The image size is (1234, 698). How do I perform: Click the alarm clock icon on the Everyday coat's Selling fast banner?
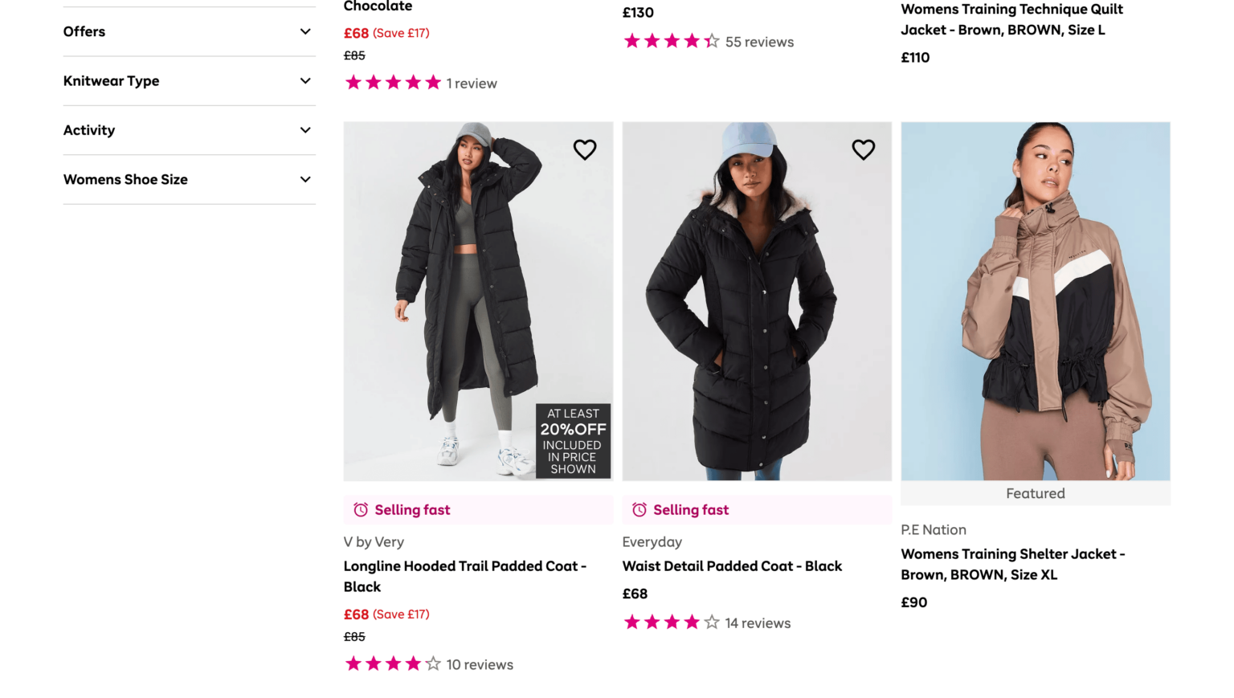[639, 509]
